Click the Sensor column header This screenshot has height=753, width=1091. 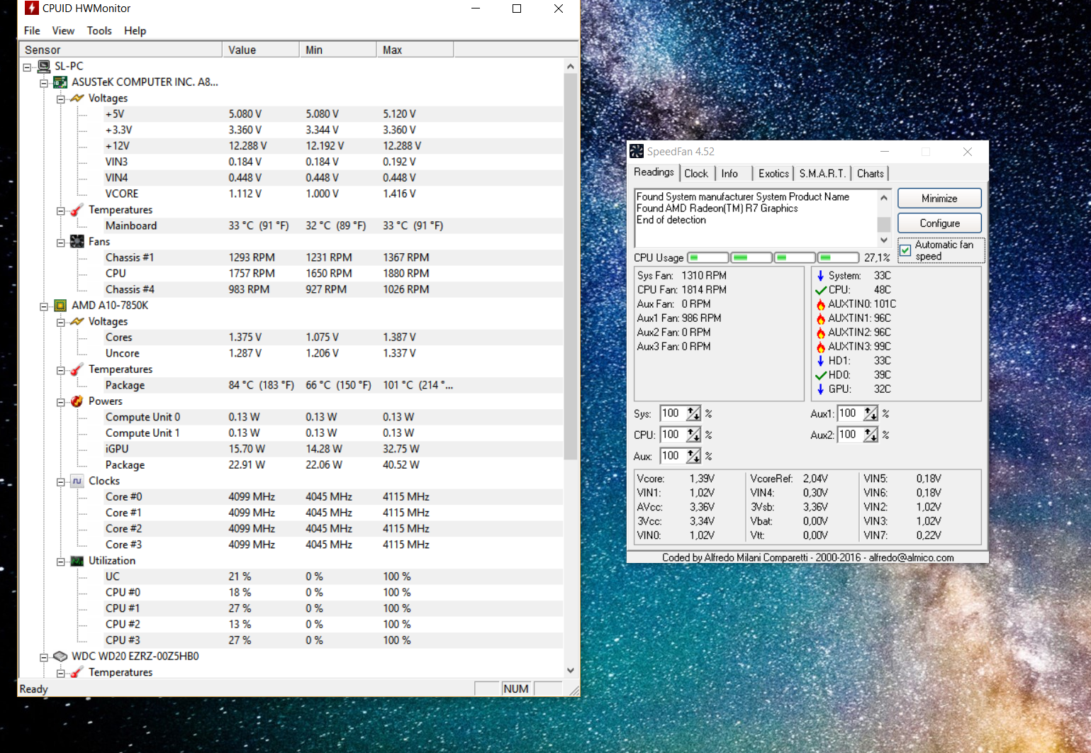(x=121, y=50)
